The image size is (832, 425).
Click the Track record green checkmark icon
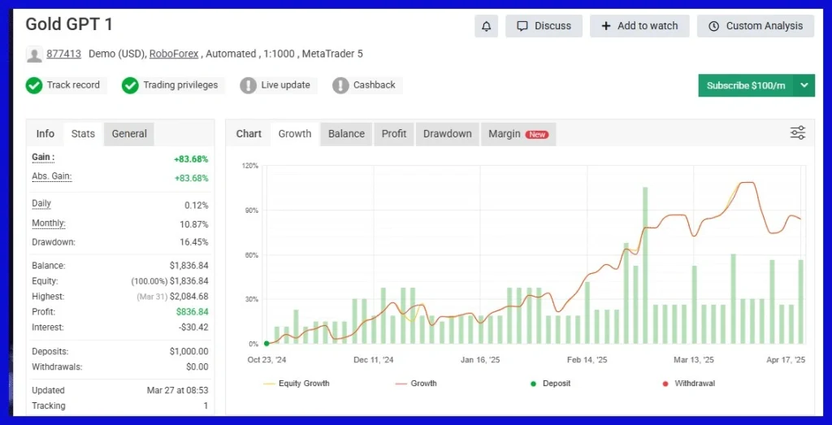pos(34,85)
